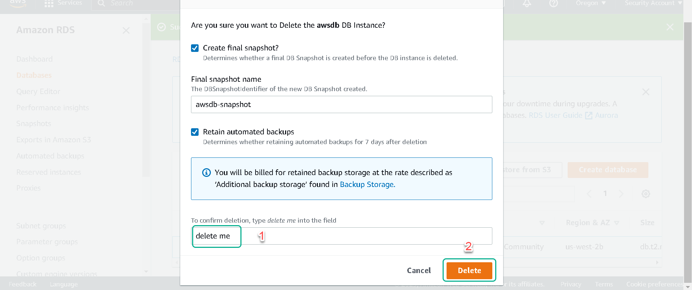Image resolution: width=692 pixels, height=290 pixels.
Task: Open the Privacy footer link
Action: 571,284
